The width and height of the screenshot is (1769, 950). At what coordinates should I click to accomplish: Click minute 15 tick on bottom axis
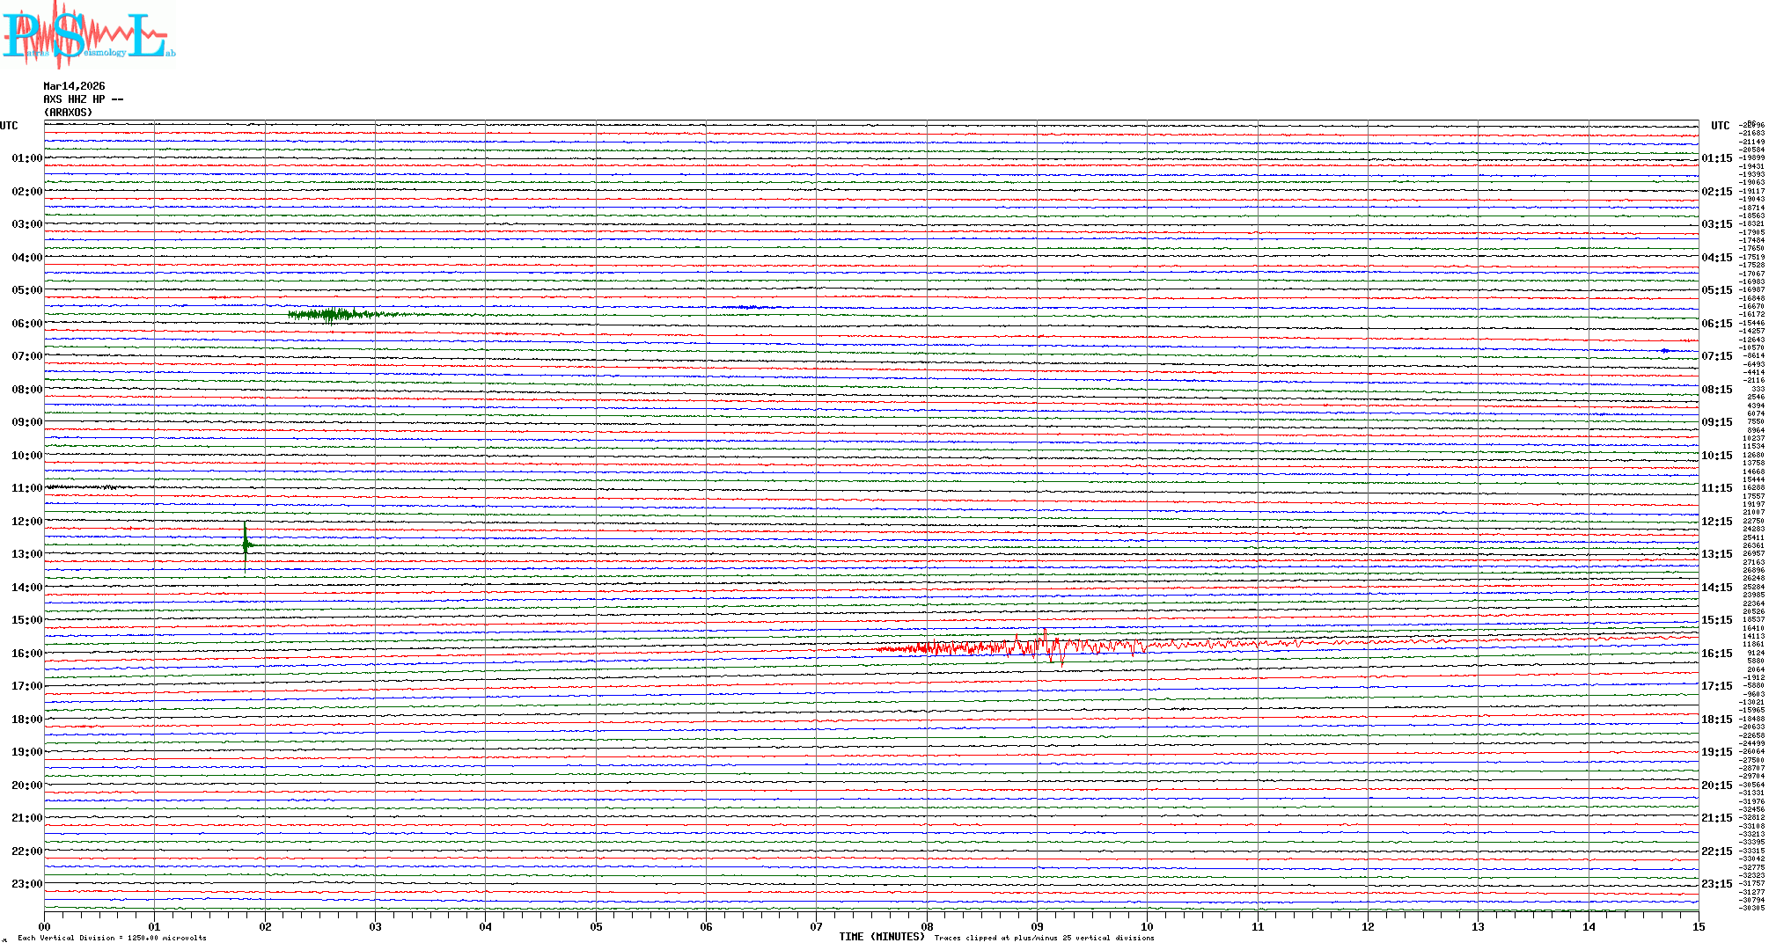[1698, 927]
